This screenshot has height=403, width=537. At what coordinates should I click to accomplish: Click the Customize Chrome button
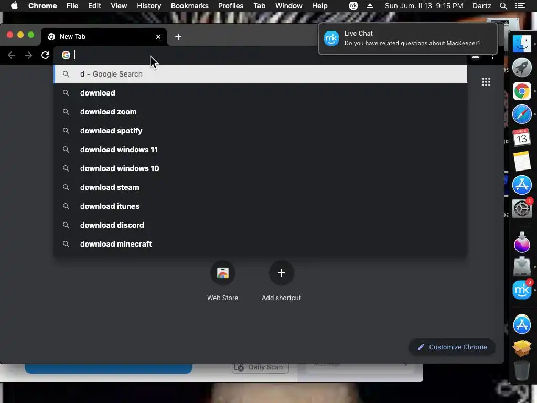(452, 347)
